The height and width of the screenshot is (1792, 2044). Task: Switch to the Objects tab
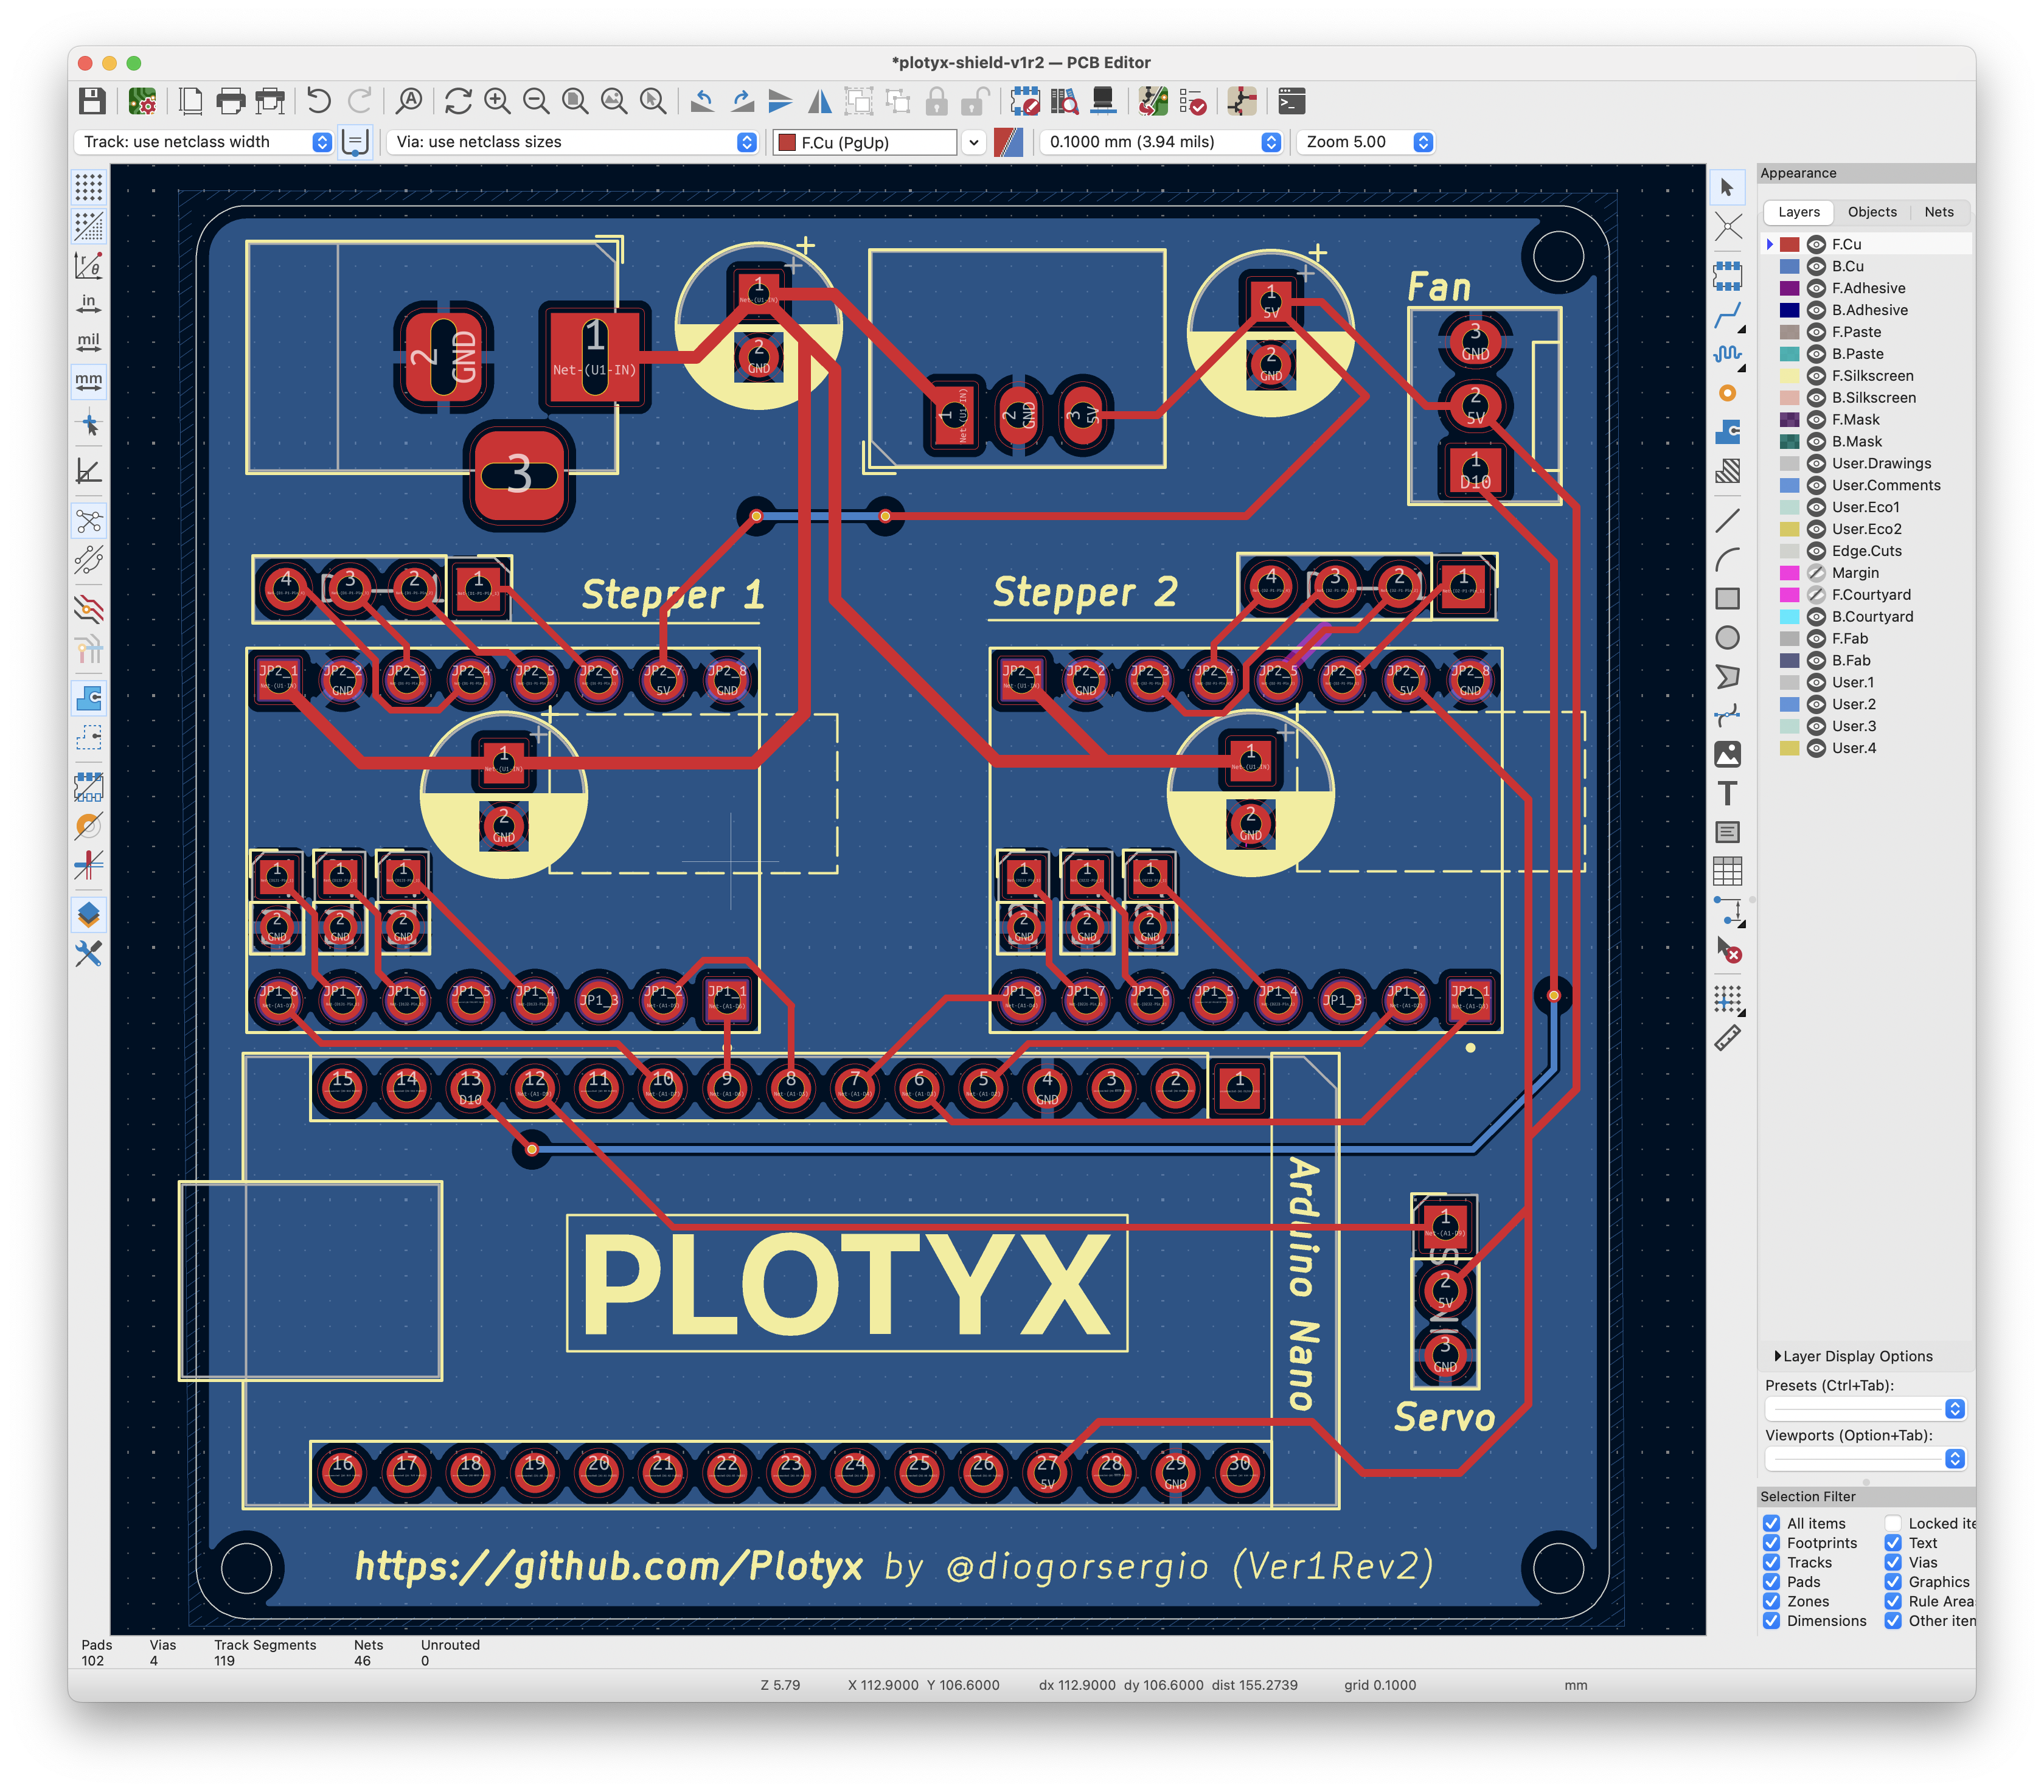[x=1872, y=212]
